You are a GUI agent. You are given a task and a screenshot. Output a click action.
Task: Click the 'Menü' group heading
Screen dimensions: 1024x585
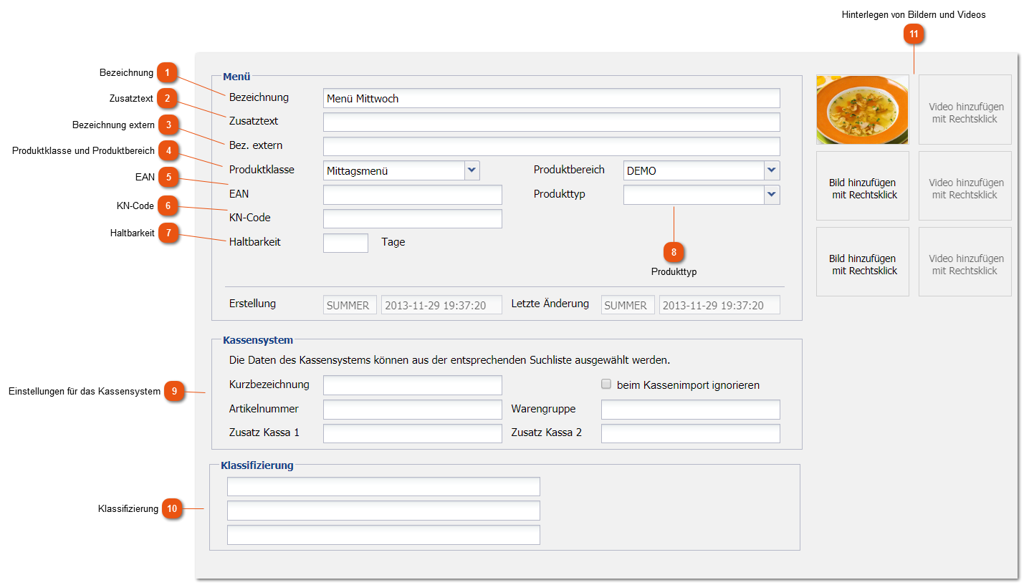(236, 77)
